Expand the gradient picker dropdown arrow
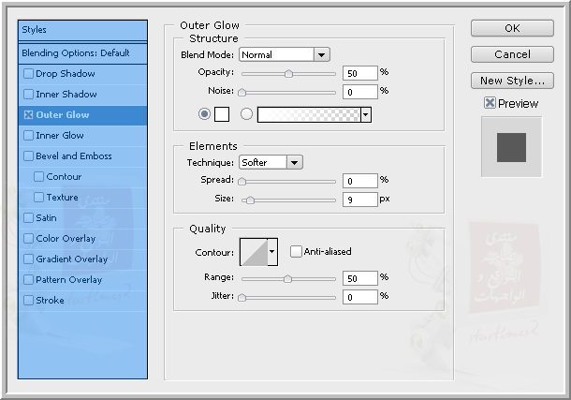571x400 pixels. click(x=365, y=114)
